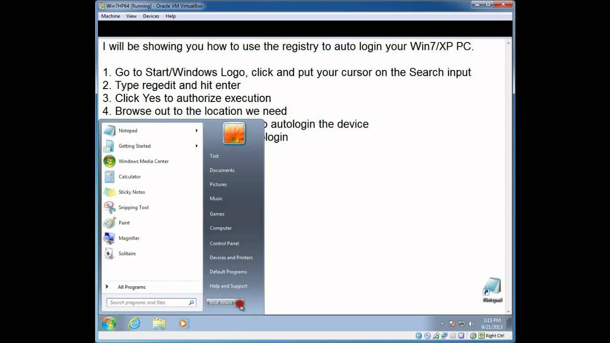Open the Machine menu
Screen dimensions: 610x343
pos(111,16)
